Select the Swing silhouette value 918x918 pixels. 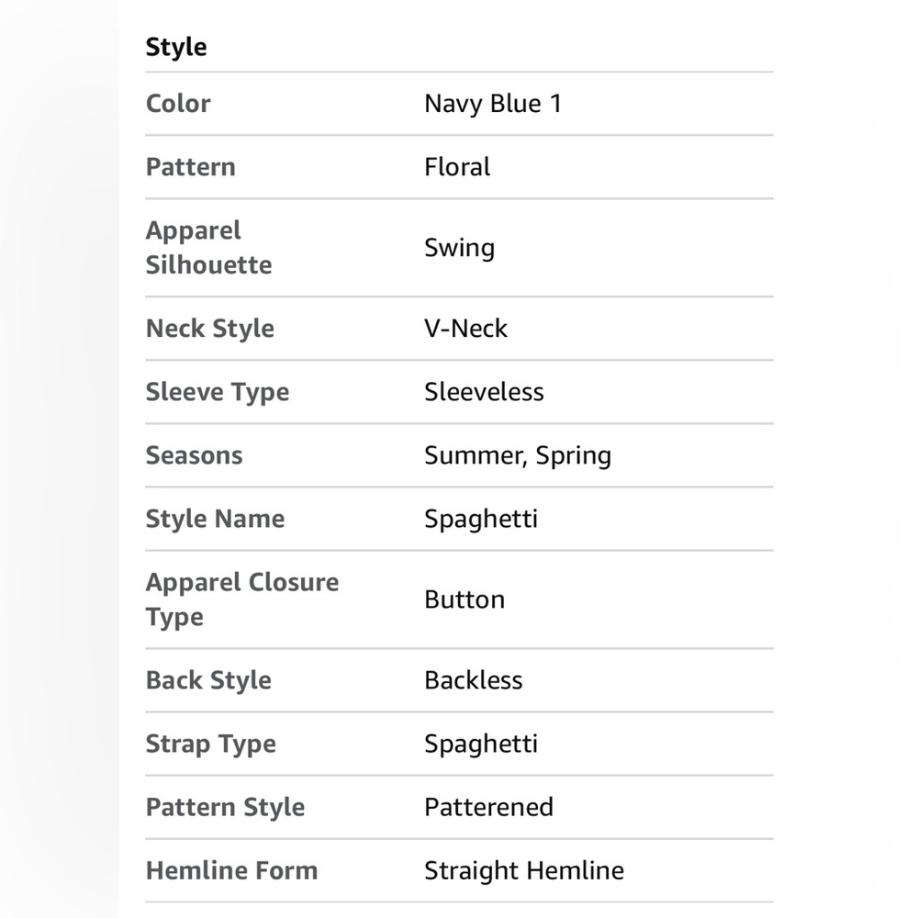point(460,248)
